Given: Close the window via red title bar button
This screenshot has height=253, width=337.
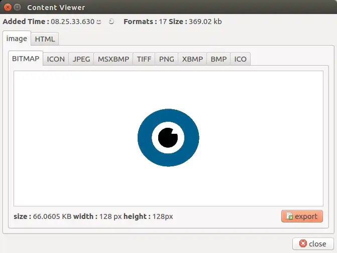Looking at the screenshot, I should (x=8, y=8).
